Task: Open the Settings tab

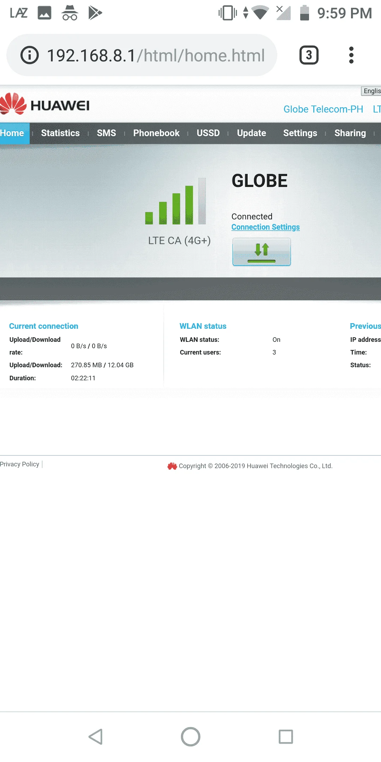Action: coord(300,133)
